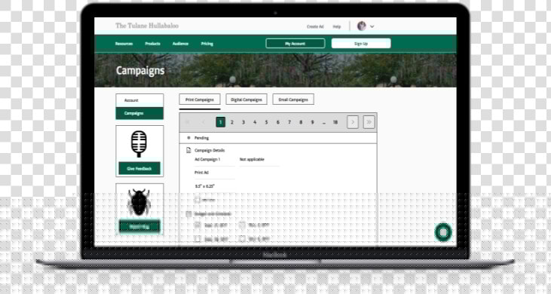Go to next page arrow in pagination
The image size is (551, 294).
[353, 122]
